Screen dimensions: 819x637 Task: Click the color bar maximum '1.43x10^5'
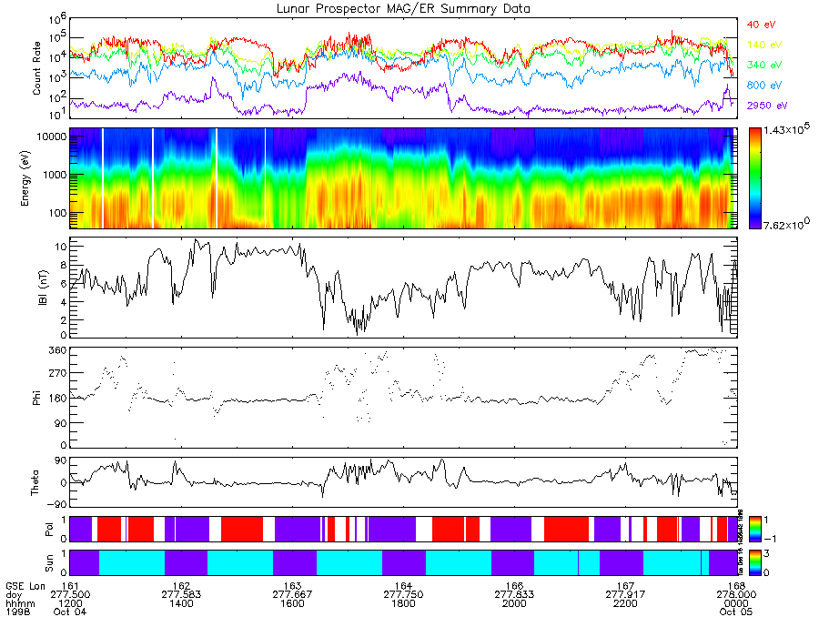pyautogui.click(x=786, y=129)
